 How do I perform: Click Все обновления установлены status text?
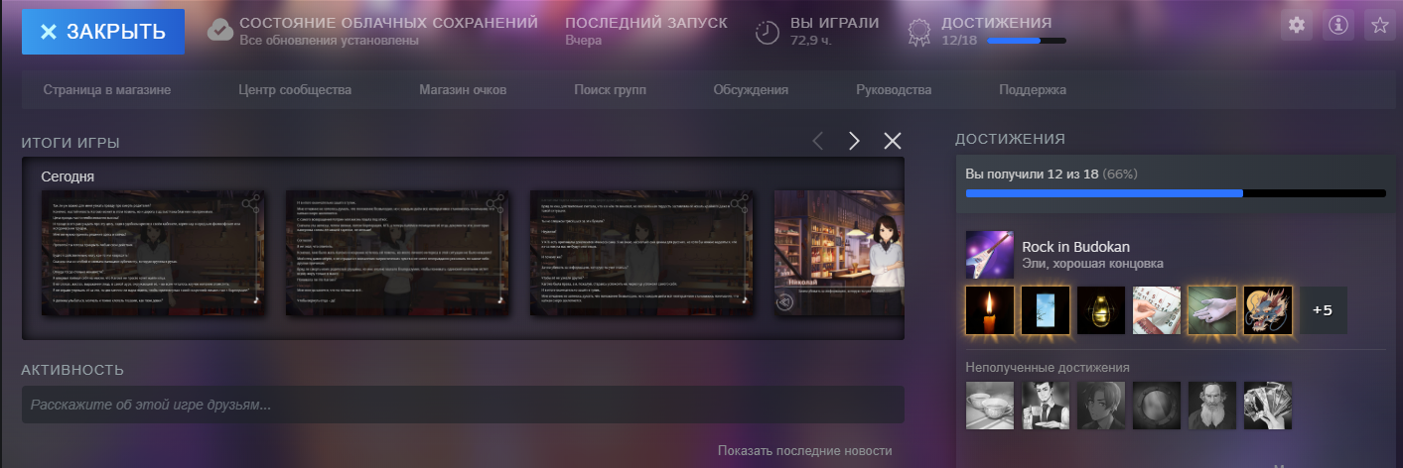(x=329, y=41)
